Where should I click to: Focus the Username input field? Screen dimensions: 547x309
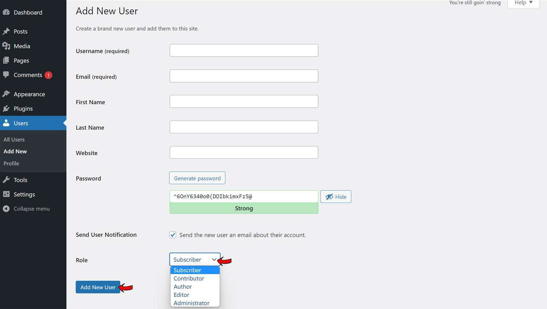pyautogui.click(x=244, y=50)
